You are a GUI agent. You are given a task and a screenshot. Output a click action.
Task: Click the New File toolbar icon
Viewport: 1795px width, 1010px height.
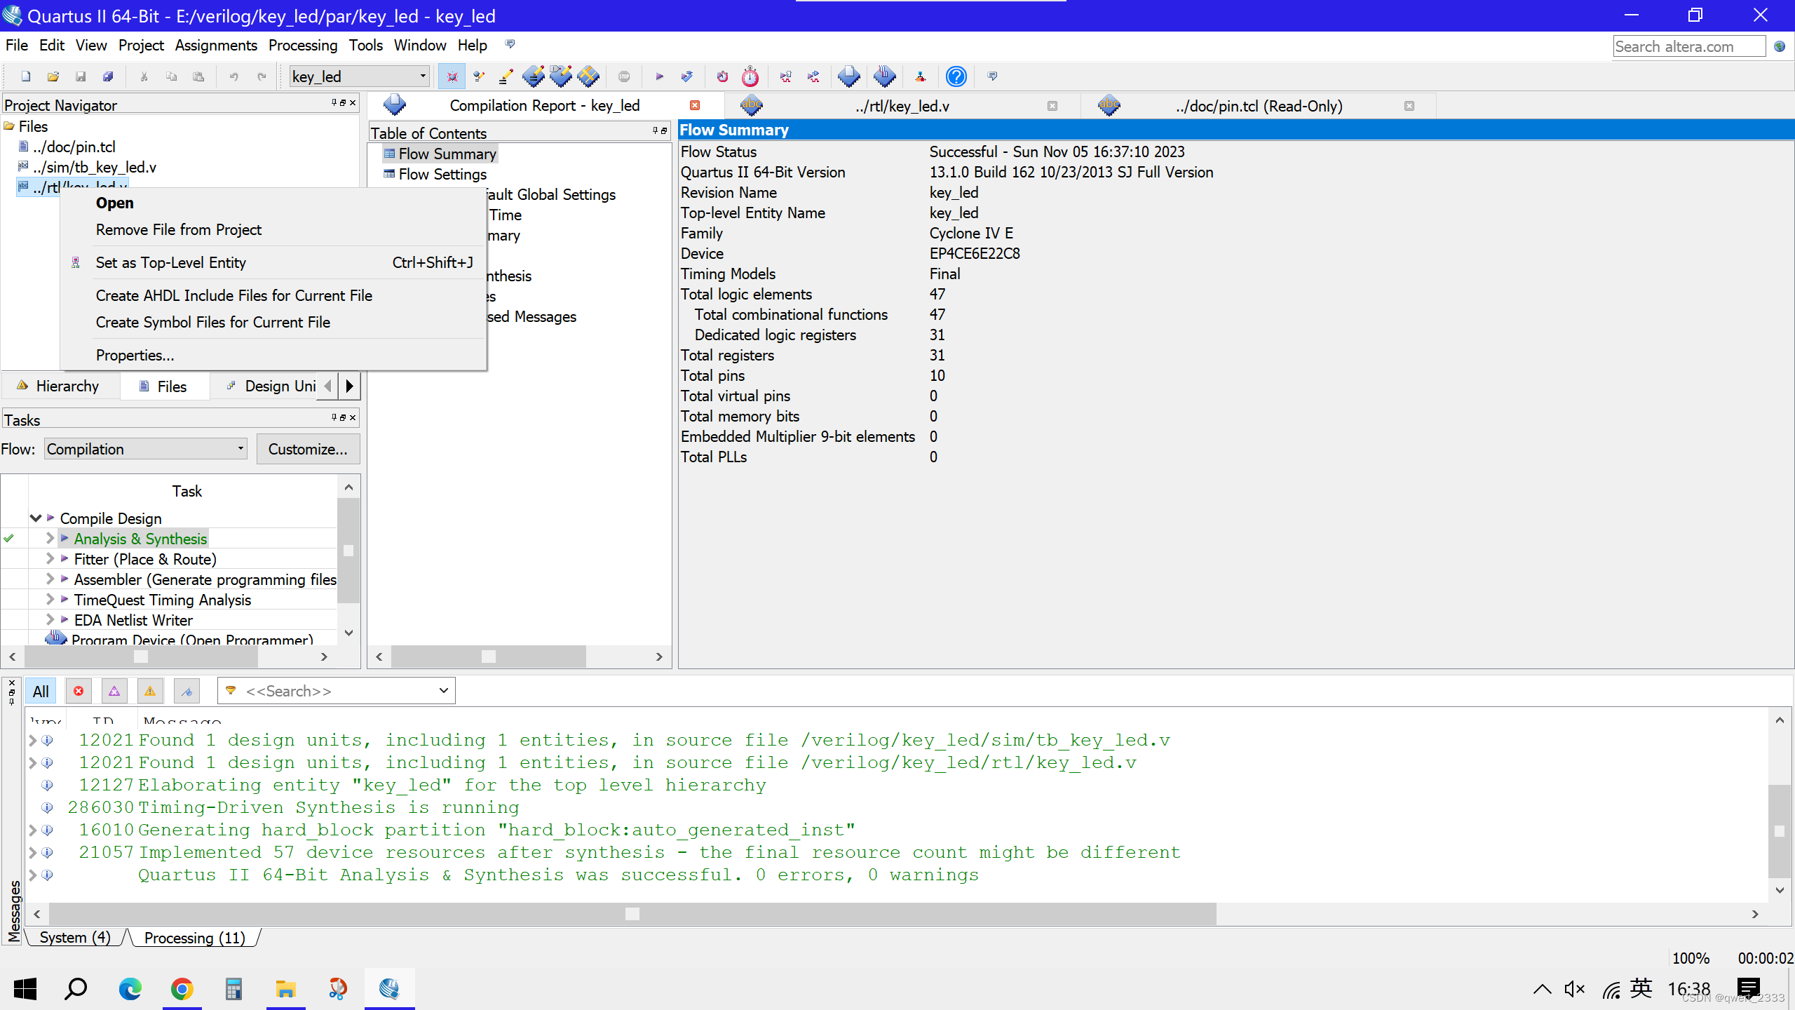pyautogui.click(x=26, y=76)
